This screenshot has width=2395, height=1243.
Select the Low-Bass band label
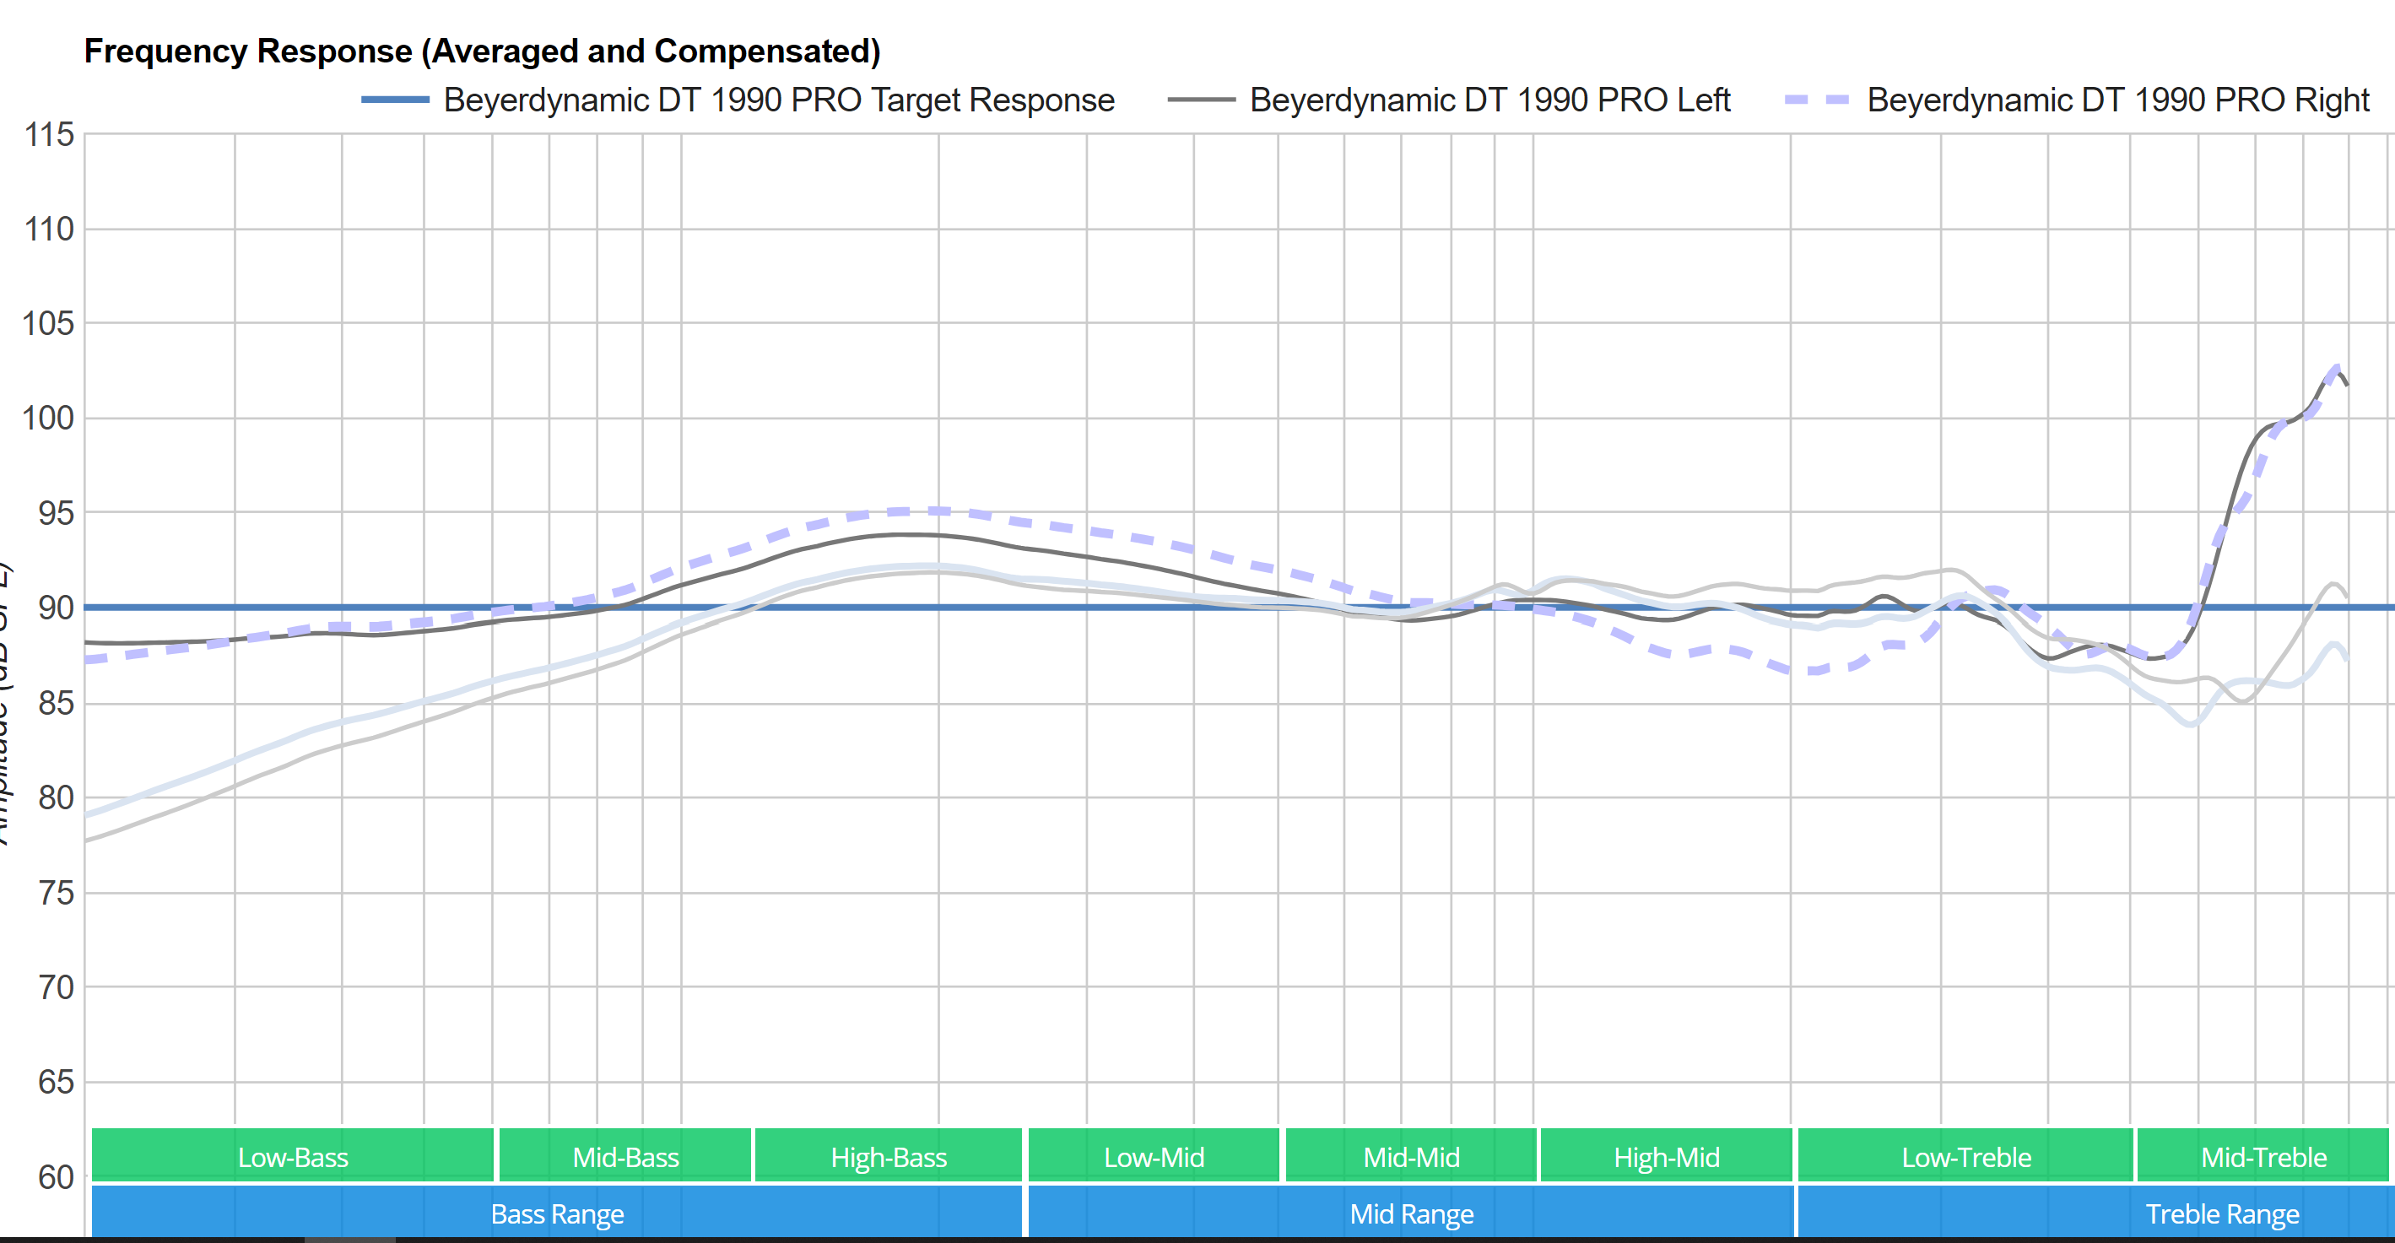click(x=293, y=1157)
